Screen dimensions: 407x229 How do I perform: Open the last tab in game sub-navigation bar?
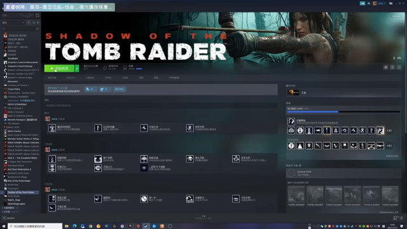[174, 78]
